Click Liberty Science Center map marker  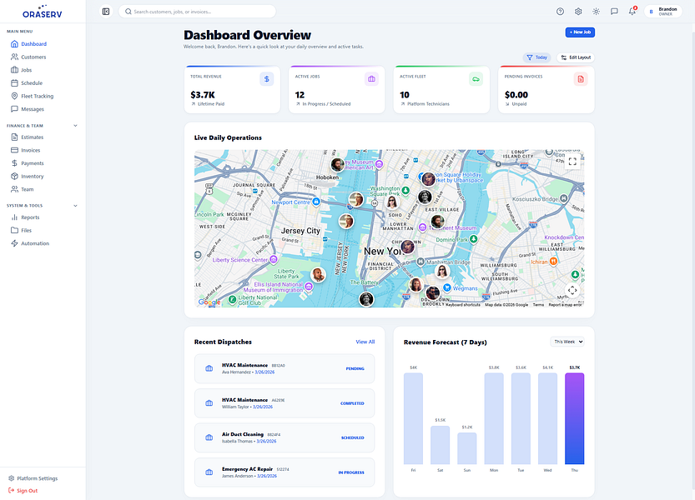pyautogui.click(x=274, y=259)
